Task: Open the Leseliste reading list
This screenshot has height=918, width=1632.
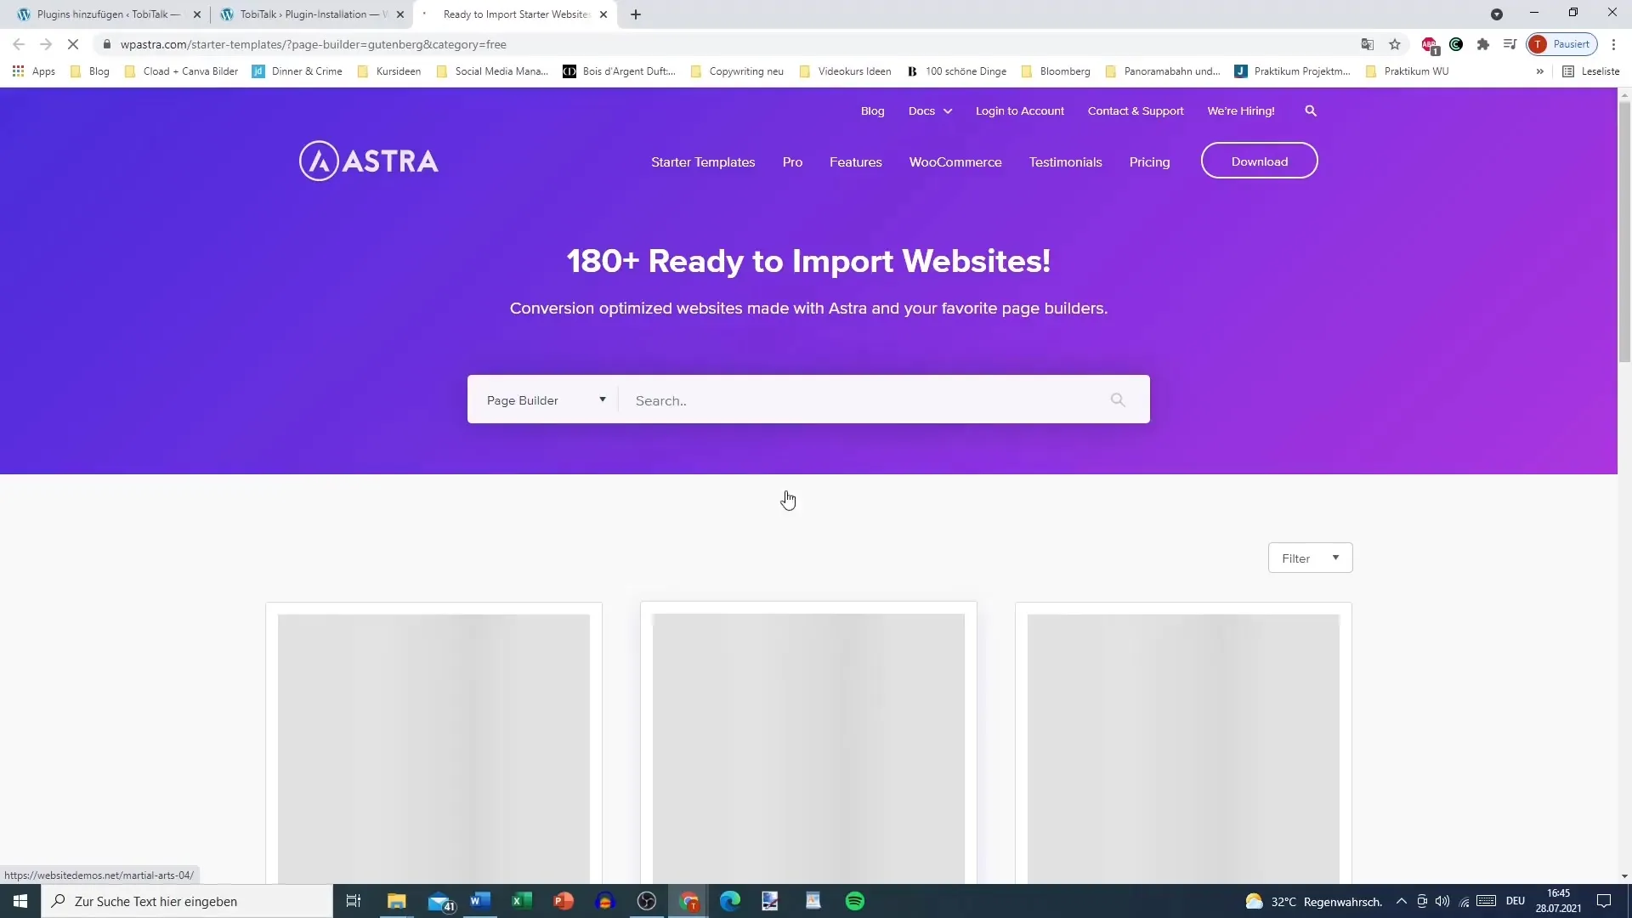Action: pos(1591,71)
